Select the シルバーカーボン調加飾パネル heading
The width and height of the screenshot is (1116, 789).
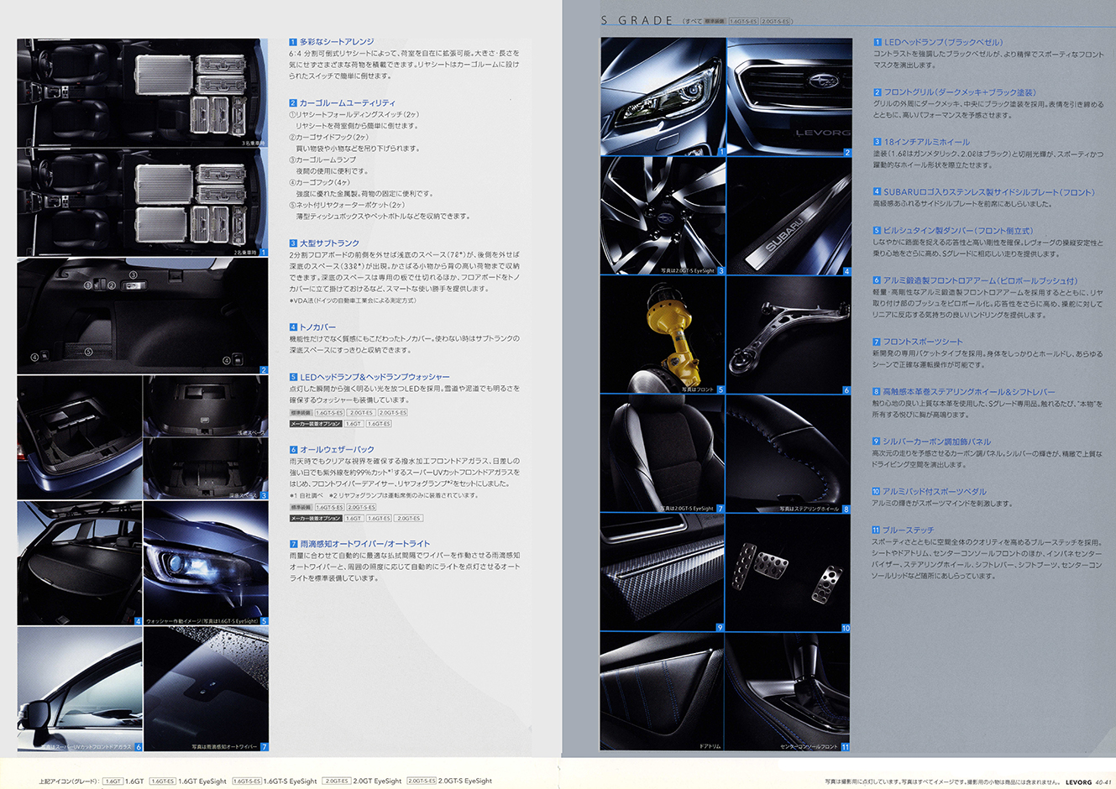point(932,442)
